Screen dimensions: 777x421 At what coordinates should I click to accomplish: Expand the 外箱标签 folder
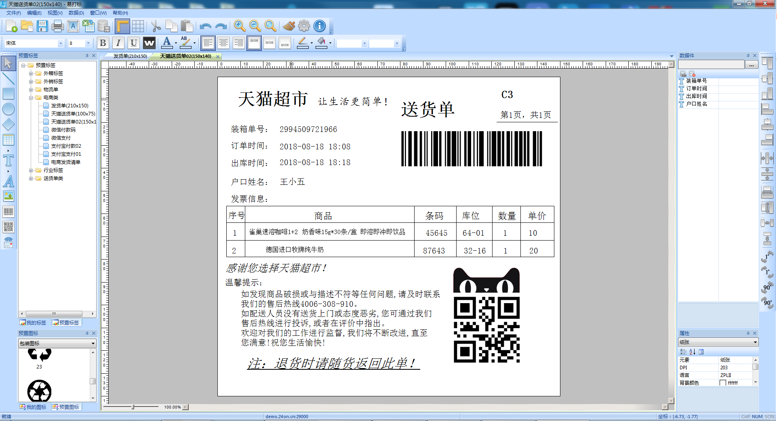[x=31, y=73]
